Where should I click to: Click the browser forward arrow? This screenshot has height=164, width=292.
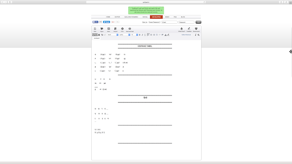[5, 2]
